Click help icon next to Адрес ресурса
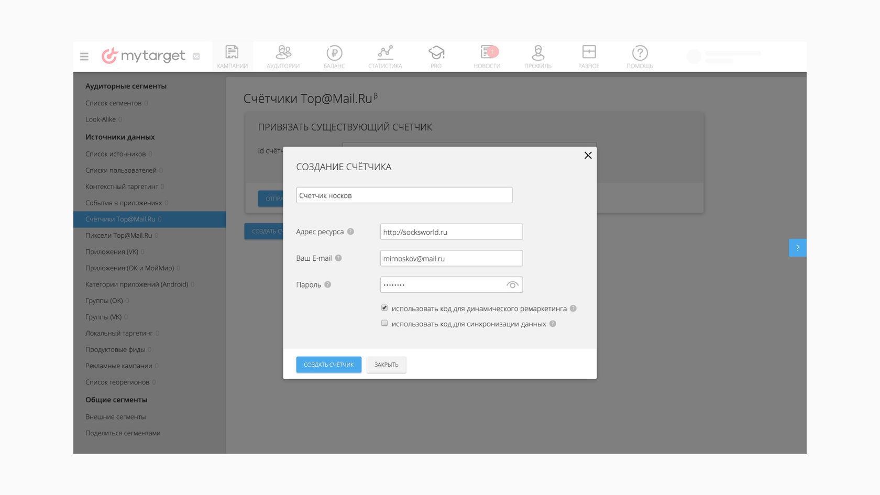 coord(350,232)
